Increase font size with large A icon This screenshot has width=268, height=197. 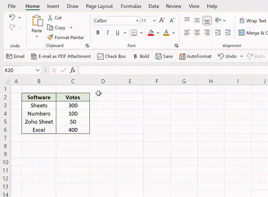coord(162,21)
